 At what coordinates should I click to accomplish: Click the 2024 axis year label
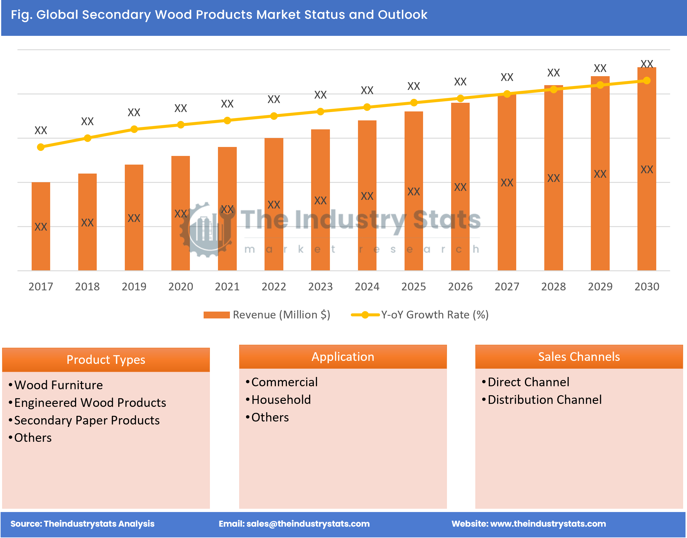(x=367, y=287)
